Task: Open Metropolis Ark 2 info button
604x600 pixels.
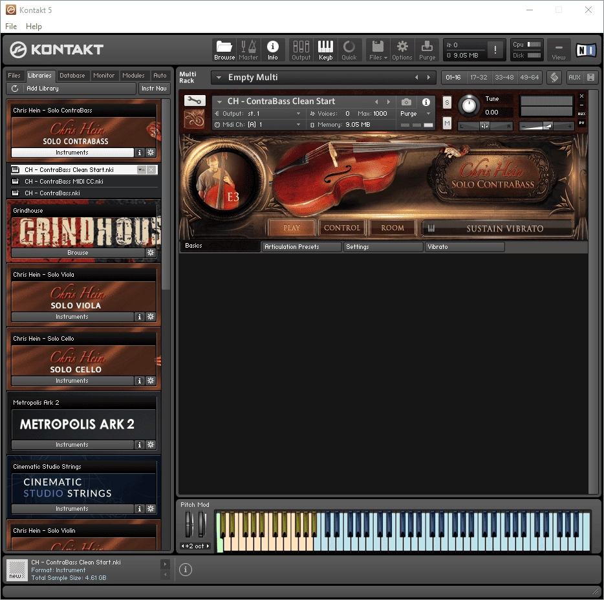Action: (x=140, y=444)
